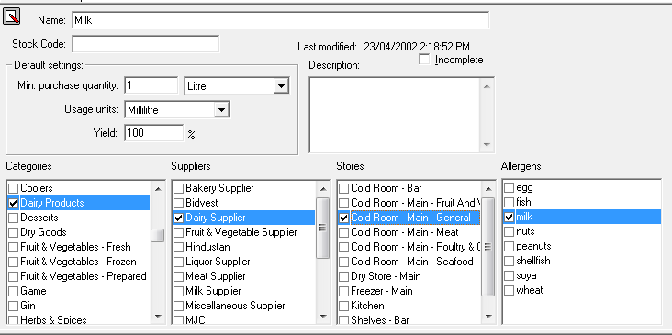Viewport: 672px width, 335px height.
Task: Click the Yield percentage field
Action: point(154,133)
